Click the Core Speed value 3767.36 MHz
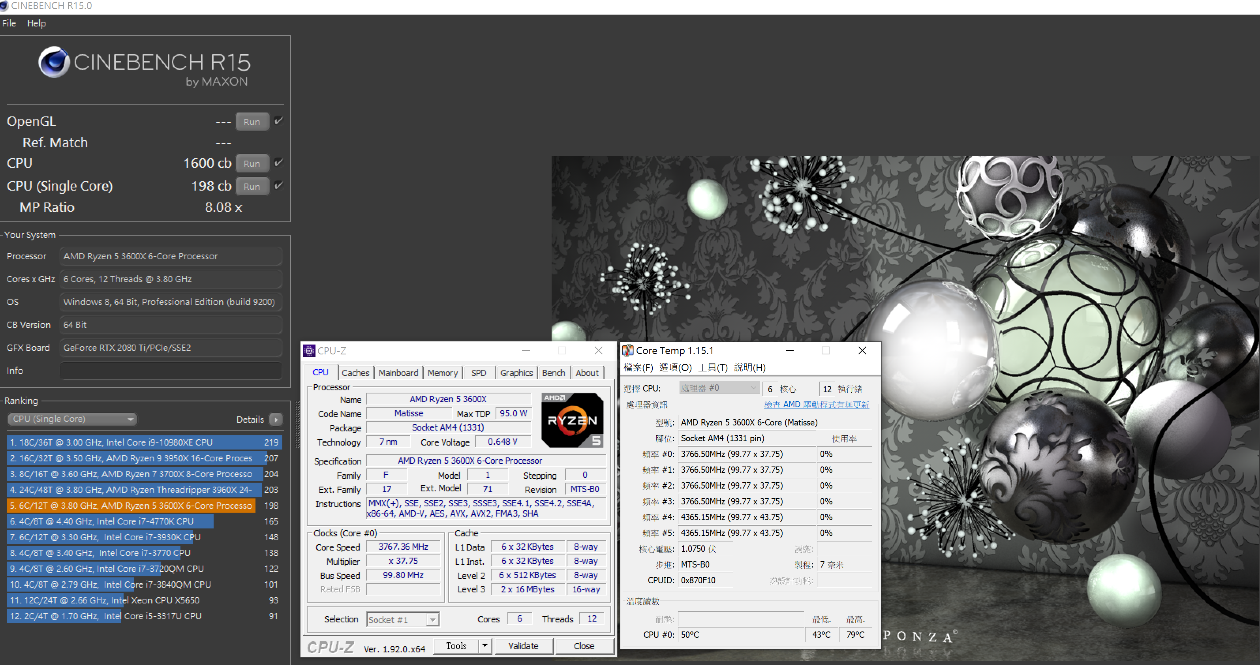The width and height of the screenshot is (1260, 665). (403, 547)
